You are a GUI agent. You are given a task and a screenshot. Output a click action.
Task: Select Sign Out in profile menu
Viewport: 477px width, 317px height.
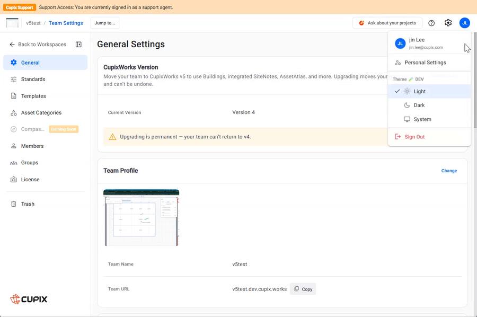(429, 137)
